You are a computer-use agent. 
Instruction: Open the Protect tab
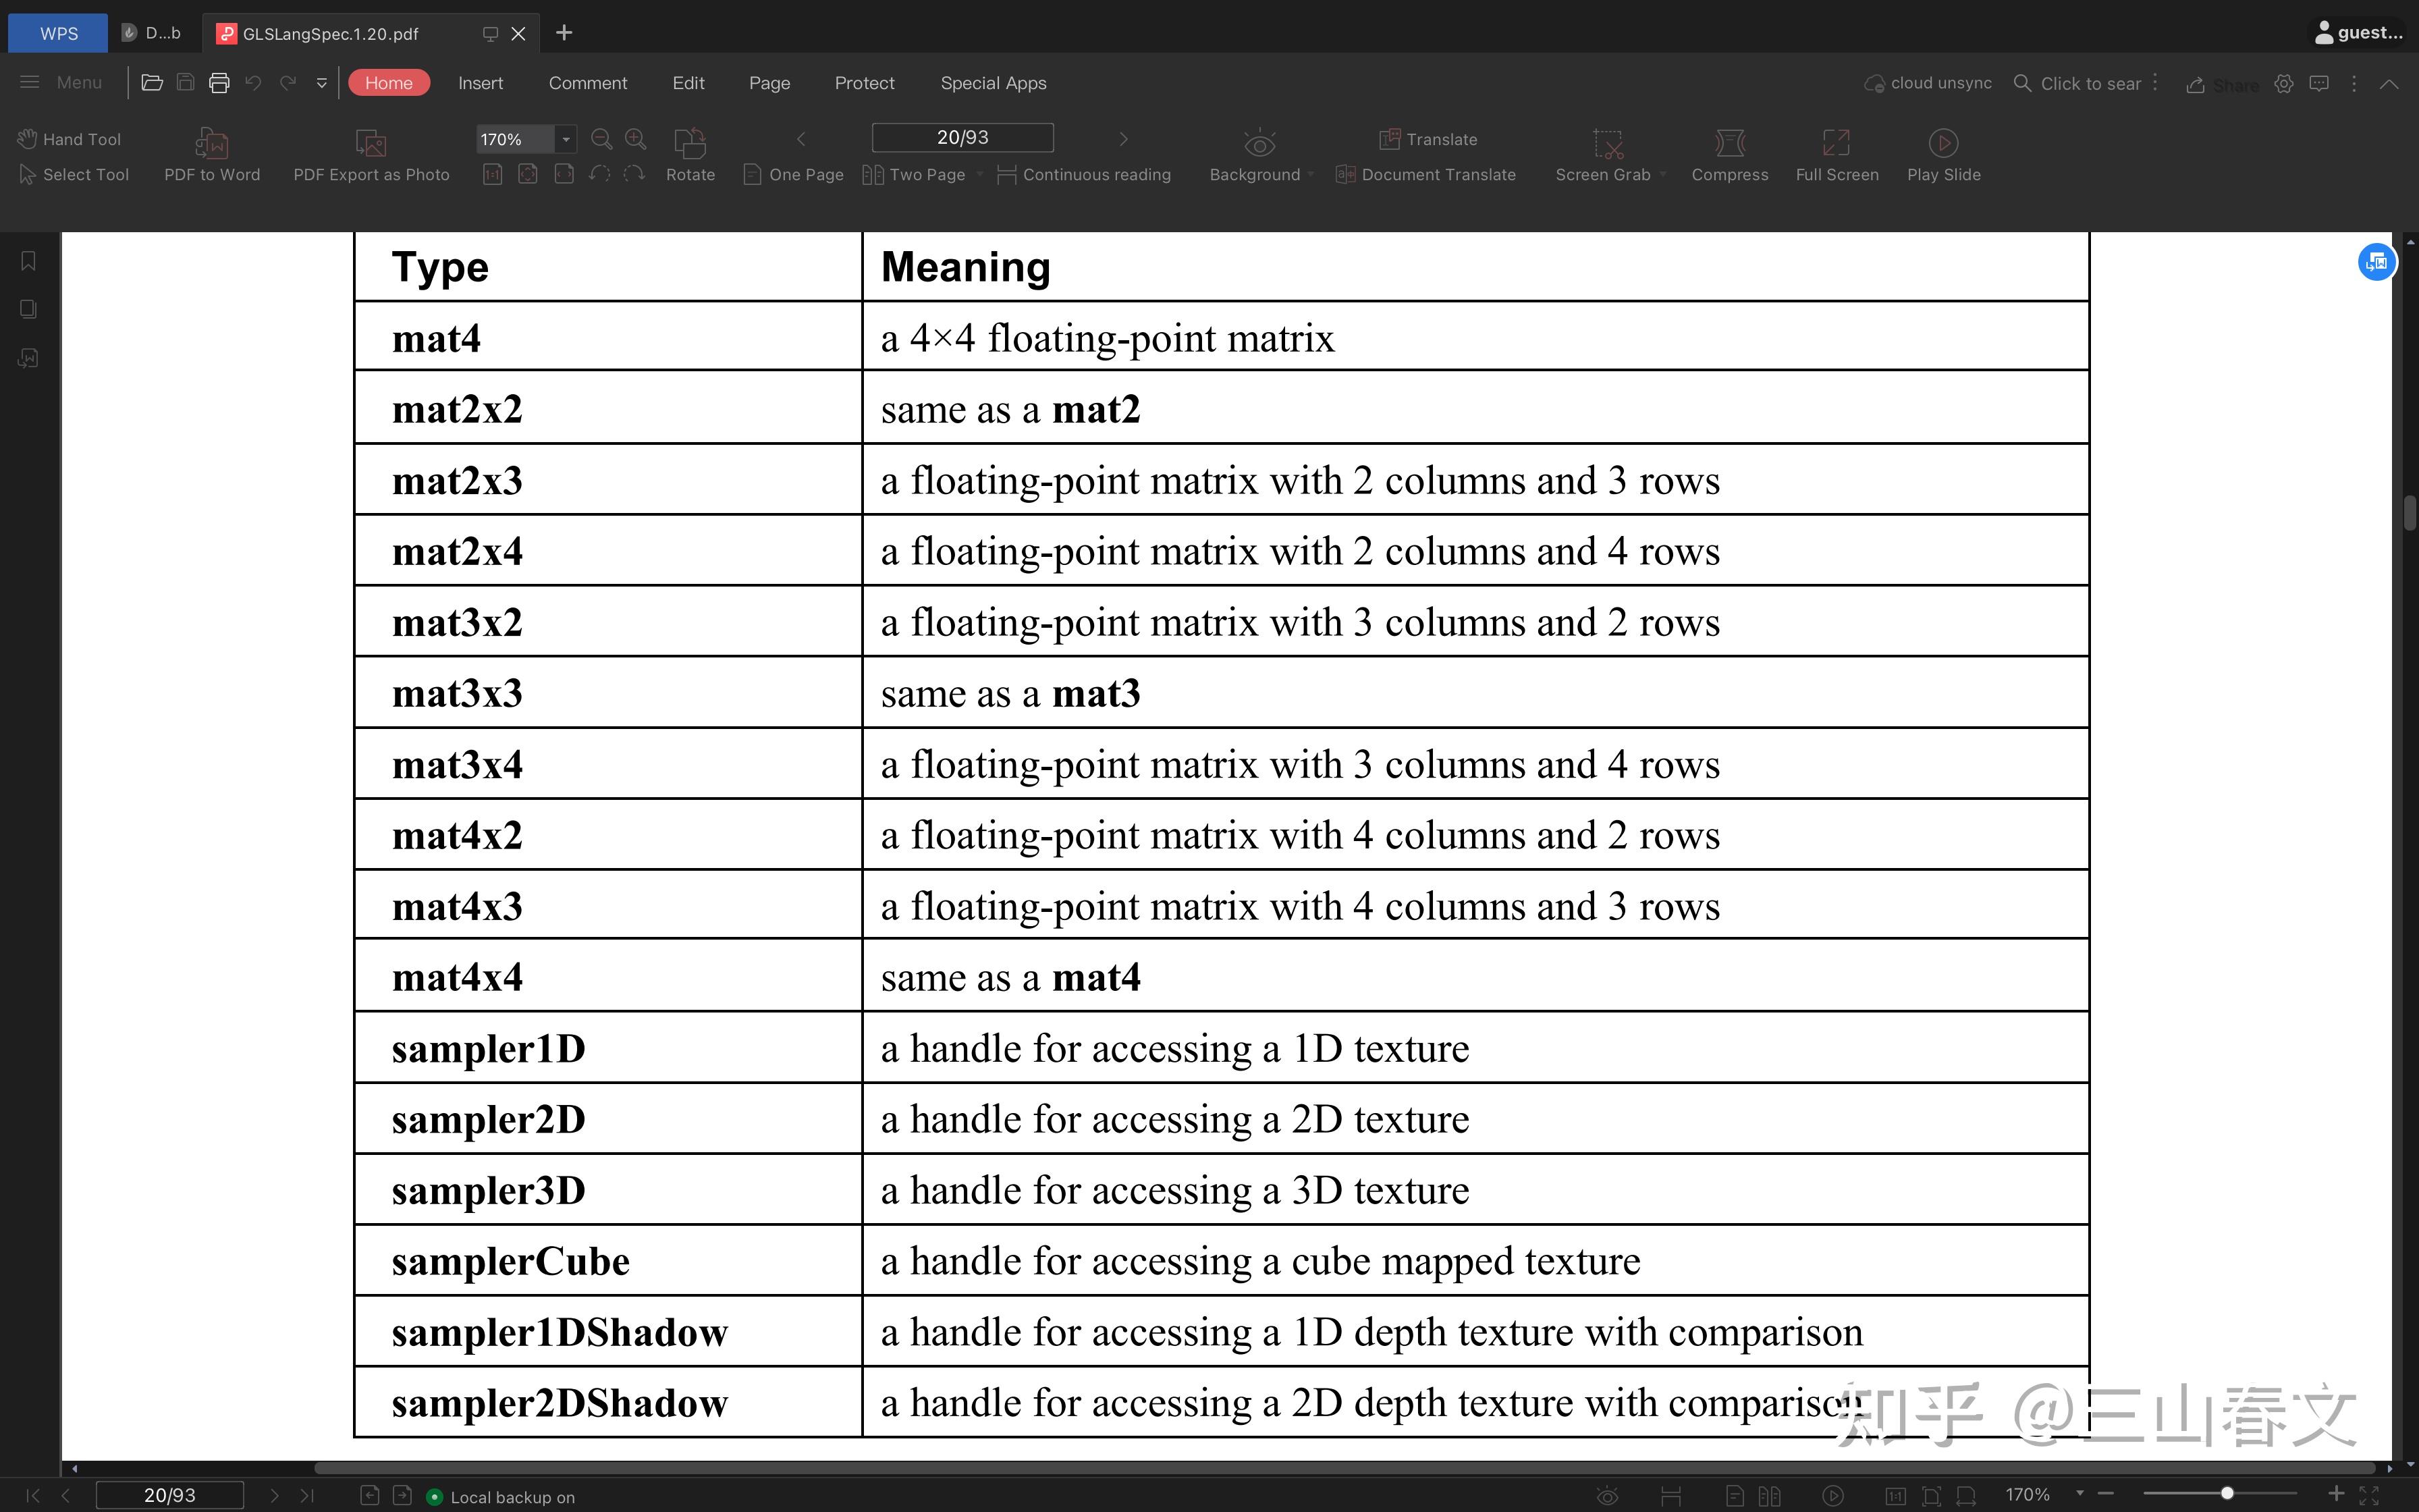[x=865, y=83]
